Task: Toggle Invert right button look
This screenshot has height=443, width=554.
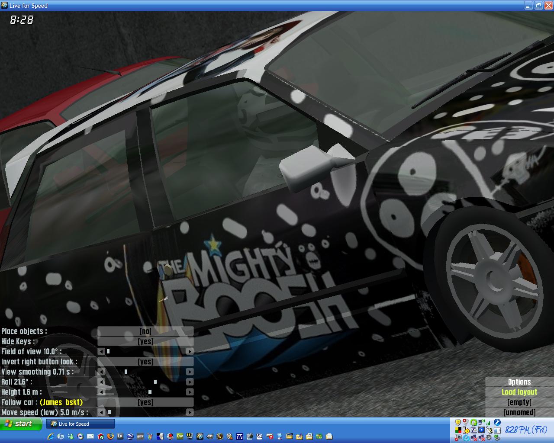Action: click(145, 362)
